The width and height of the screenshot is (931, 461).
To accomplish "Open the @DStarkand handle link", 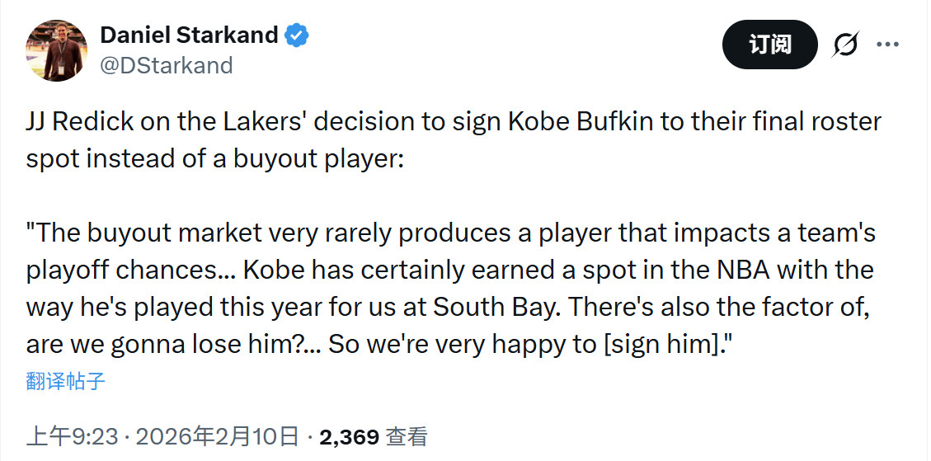I will [x=166, y=65].
